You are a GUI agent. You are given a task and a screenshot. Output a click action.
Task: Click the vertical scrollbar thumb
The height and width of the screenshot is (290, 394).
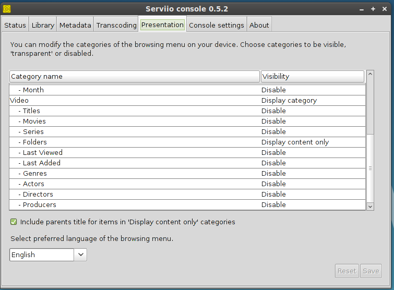(x=371, y=167)
